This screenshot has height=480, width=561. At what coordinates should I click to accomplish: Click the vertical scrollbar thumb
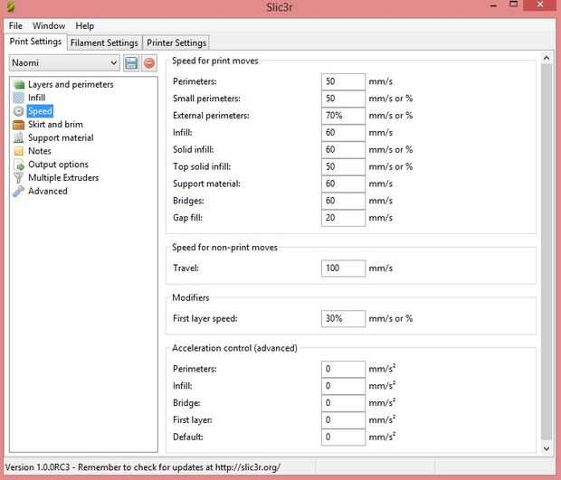[x=547, y=252]
